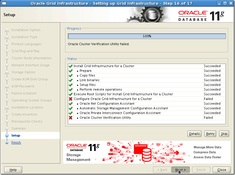Click Failed status of Oracle Cluster Verification Utility
The image size is (235, 175).
208,118
